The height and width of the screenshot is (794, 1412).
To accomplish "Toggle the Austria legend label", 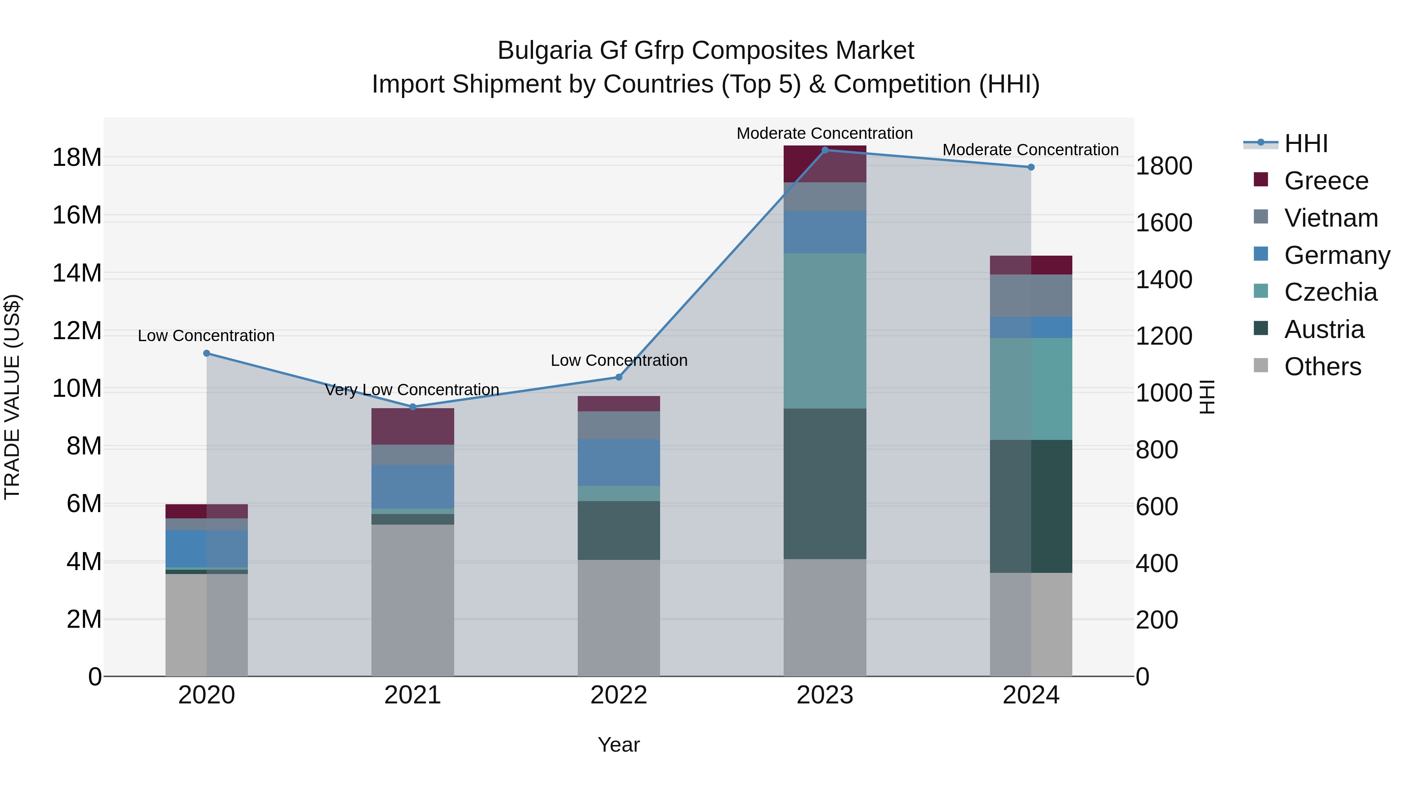I will [x=1324, y=329].
